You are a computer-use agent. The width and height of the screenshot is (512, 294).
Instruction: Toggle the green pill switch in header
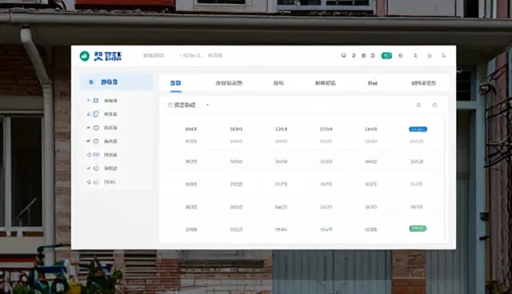coord(386,56)
